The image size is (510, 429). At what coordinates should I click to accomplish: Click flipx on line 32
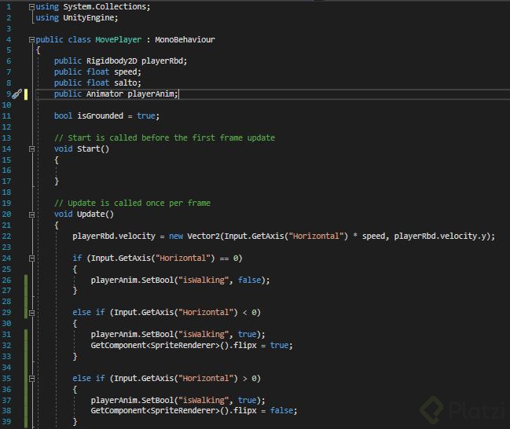[x=245, y=345]
